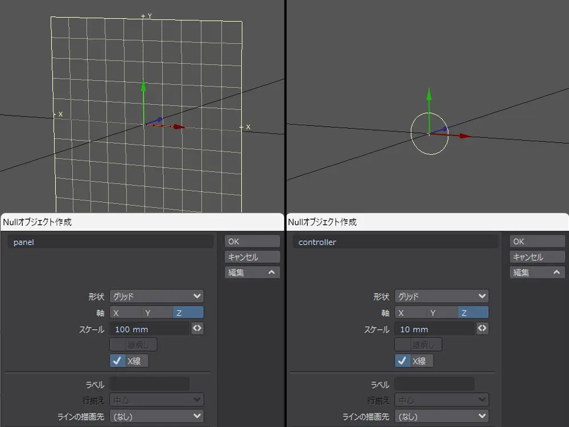The image size is (569, 427).
Task: Open the ラインの描画先 dropdown in controller dialog
Action: pyautogui.click(x=442, y=416)
